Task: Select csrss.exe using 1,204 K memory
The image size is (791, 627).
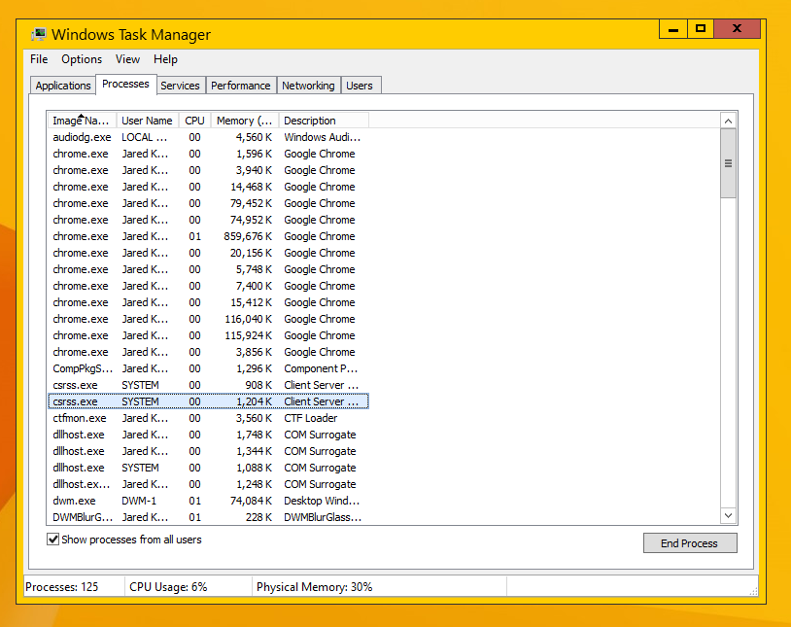Action: [208, 401]
